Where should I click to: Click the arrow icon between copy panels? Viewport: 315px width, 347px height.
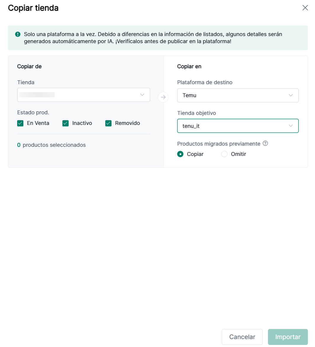[163, 97]
